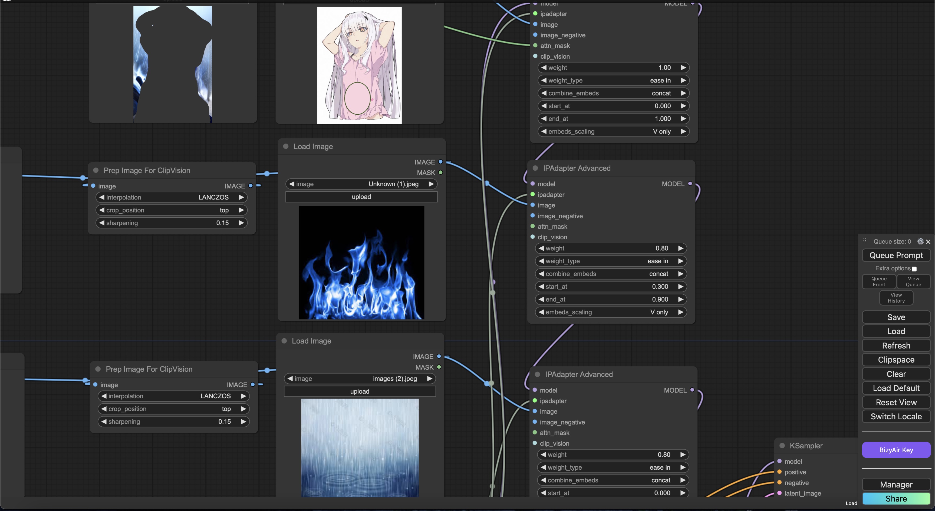935x511 pixels.
Task: Decrease end_at 1.000 in top IPAdapter node
Action: tap(544, 119)
